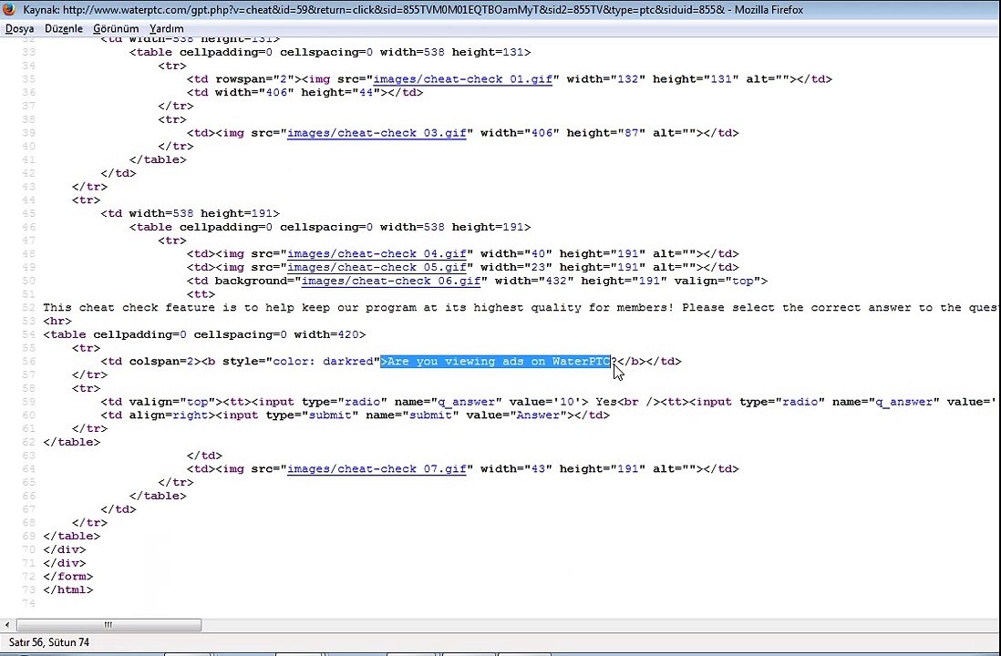Screen dimensions: 1001x656
Task: Open the Dosya menu
Action: pyautogui.click(x=20, y=29)
